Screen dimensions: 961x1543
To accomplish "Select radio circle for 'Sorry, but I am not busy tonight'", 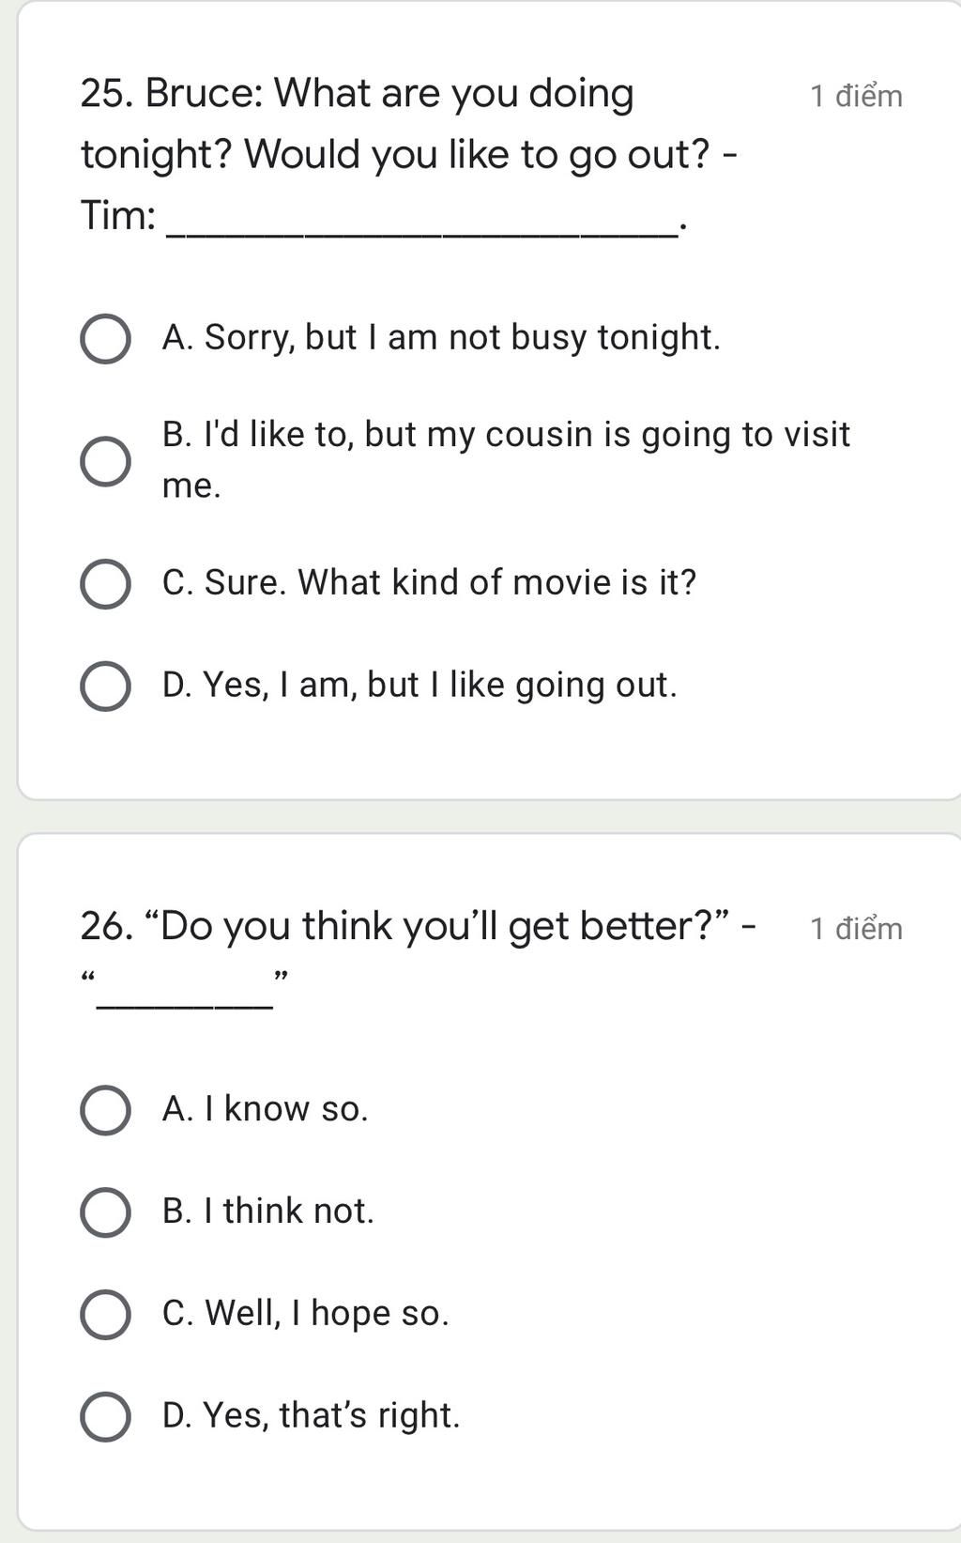I will point(105,339).
